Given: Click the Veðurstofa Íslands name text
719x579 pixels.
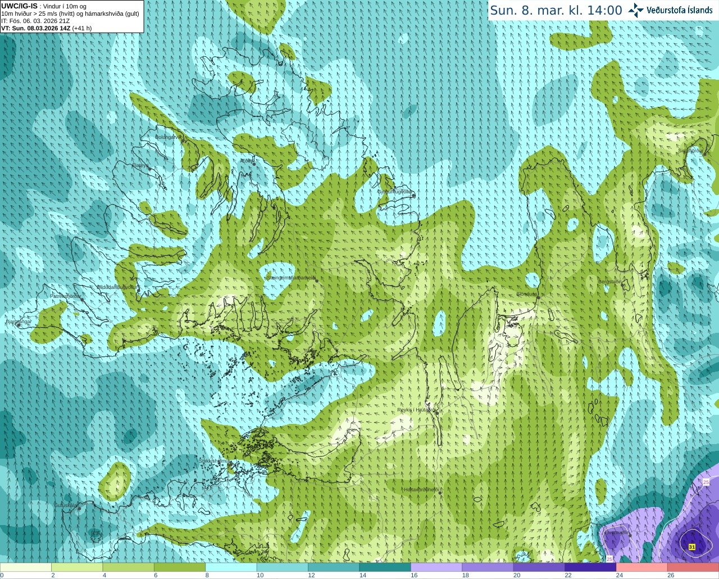Looking at the screenshot, I should 679,10.
